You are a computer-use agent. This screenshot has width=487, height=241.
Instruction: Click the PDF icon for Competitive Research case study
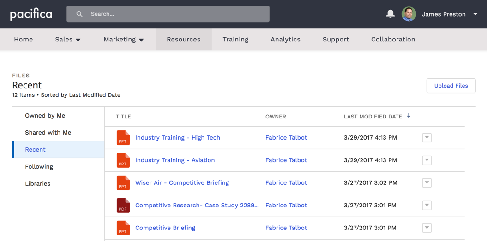pos(123,206)
